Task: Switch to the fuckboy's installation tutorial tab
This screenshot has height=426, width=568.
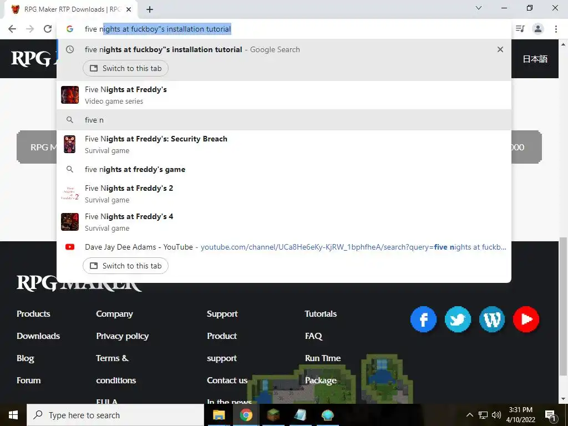Action: [125, 68]
